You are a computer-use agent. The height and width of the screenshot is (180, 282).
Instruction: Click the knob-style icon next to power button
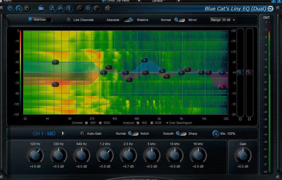click(19, 9)
